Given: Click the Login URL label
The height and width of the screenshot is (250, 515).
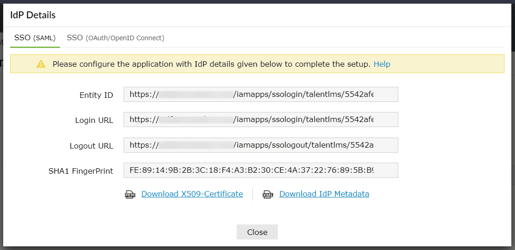Looking at the screenshot, I should (x=94, y=121).
